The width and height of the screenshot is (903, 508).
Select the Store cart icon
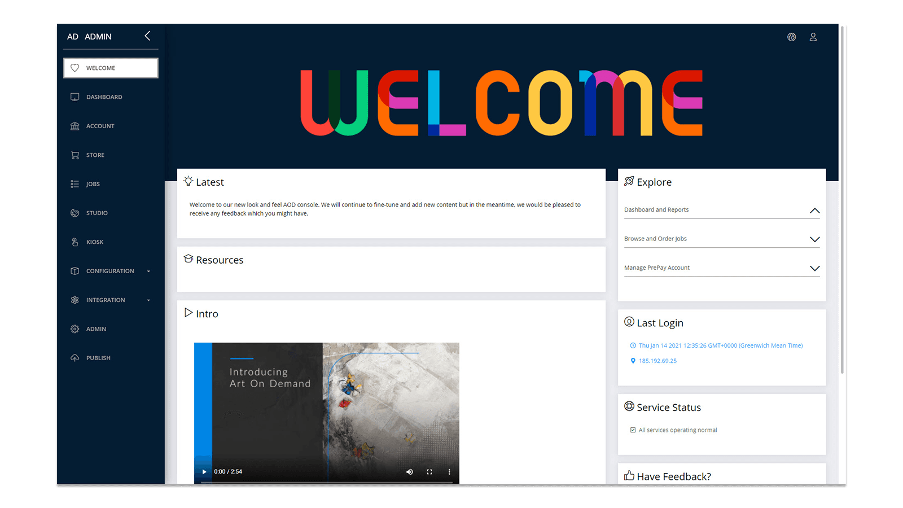[75, 155]
